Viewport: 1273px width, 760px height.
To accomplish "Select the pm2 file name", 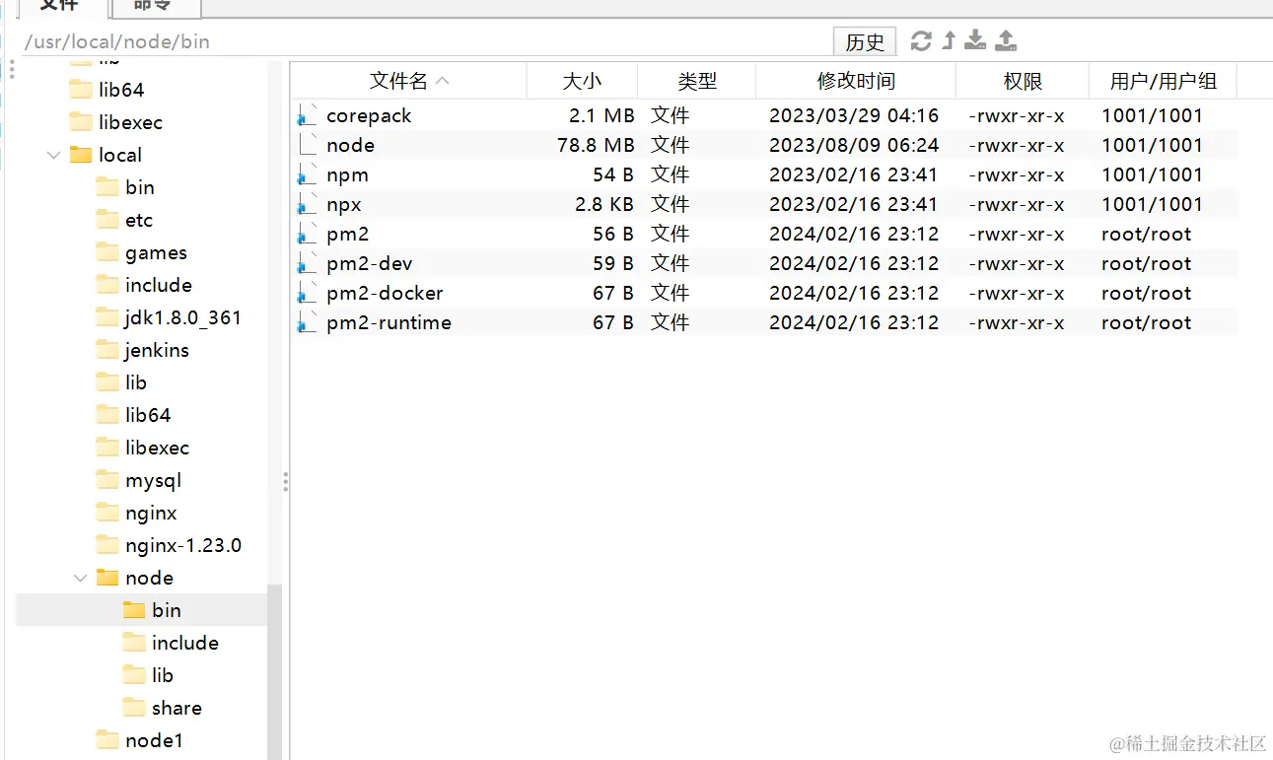I will [x=347, y=235].
